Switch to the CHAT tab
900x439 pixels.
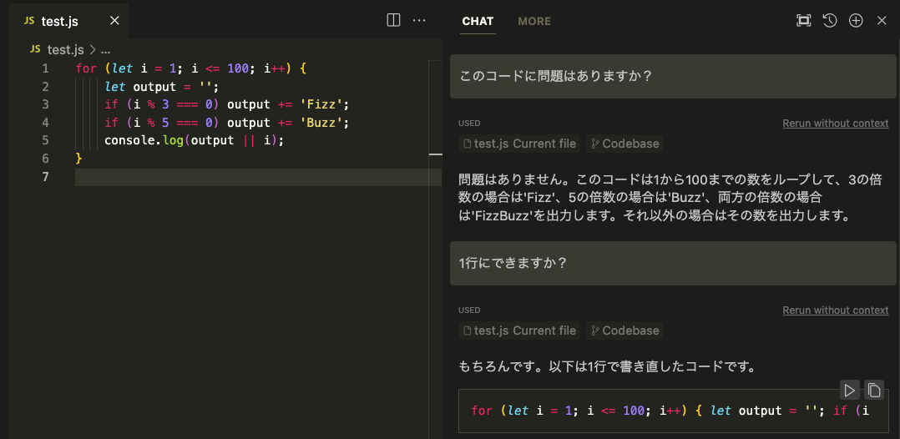[x=478, y=21]
